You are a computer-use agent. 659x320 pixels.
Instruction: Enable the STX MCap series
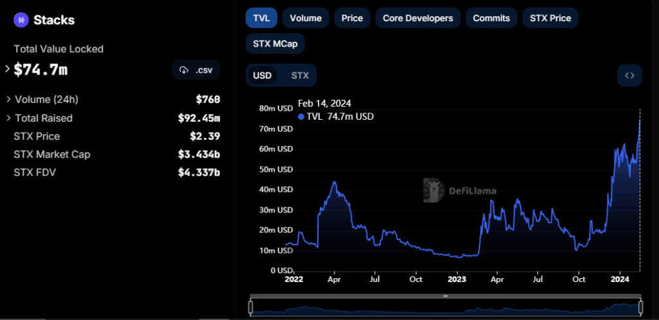[x=275, y=43]
